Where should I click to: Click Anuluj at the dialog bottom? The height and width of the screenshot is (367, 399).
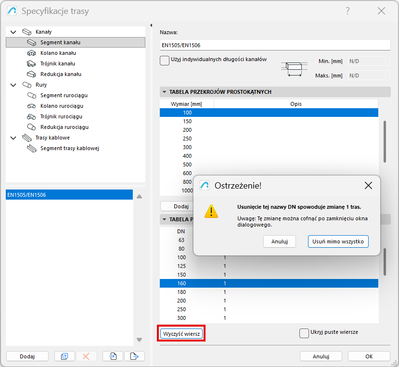pos(321,356)
